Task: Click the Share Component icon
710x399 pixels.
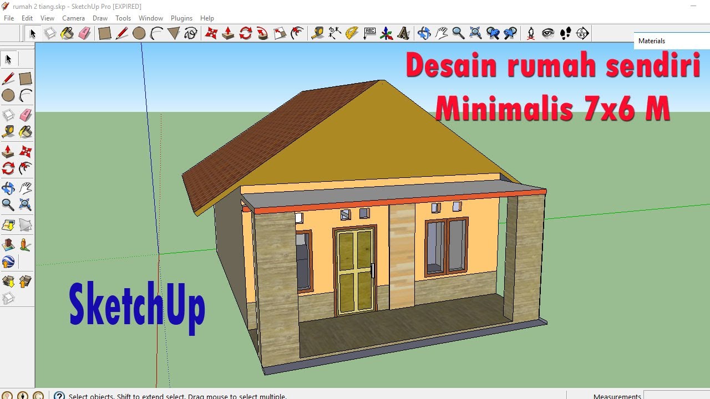Action: [8, 298]
